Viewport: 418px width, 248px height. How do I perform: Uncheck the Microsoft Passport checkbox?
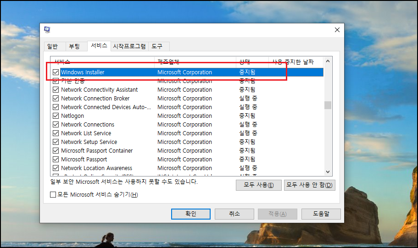point(56,159)
